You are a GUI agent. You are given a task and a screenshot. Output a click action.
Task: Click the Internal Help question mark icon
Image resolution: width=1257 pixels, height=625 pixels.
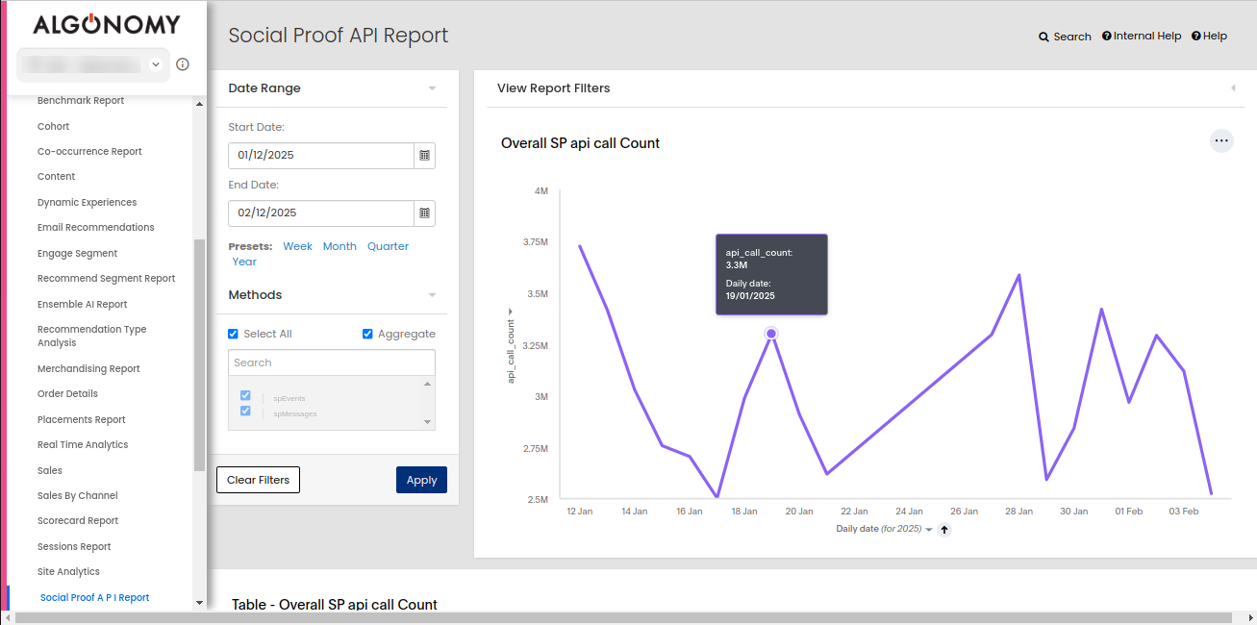[1107, 36]
